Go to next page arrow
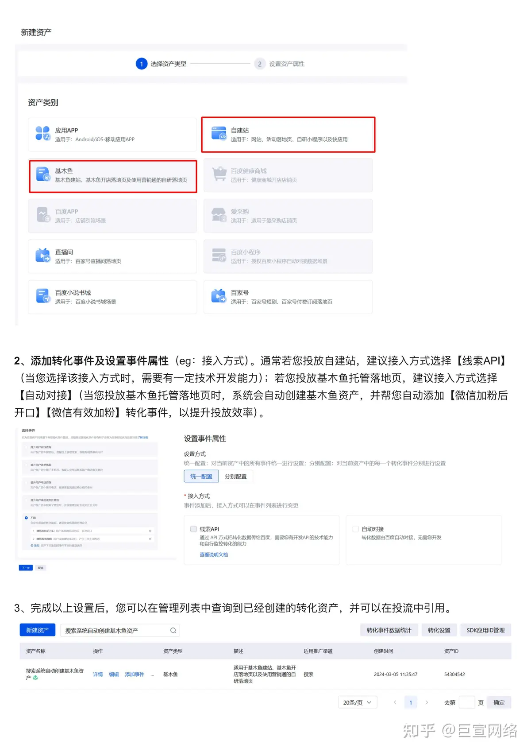Viewport: 531px width, 752px height. click(427, 702)
